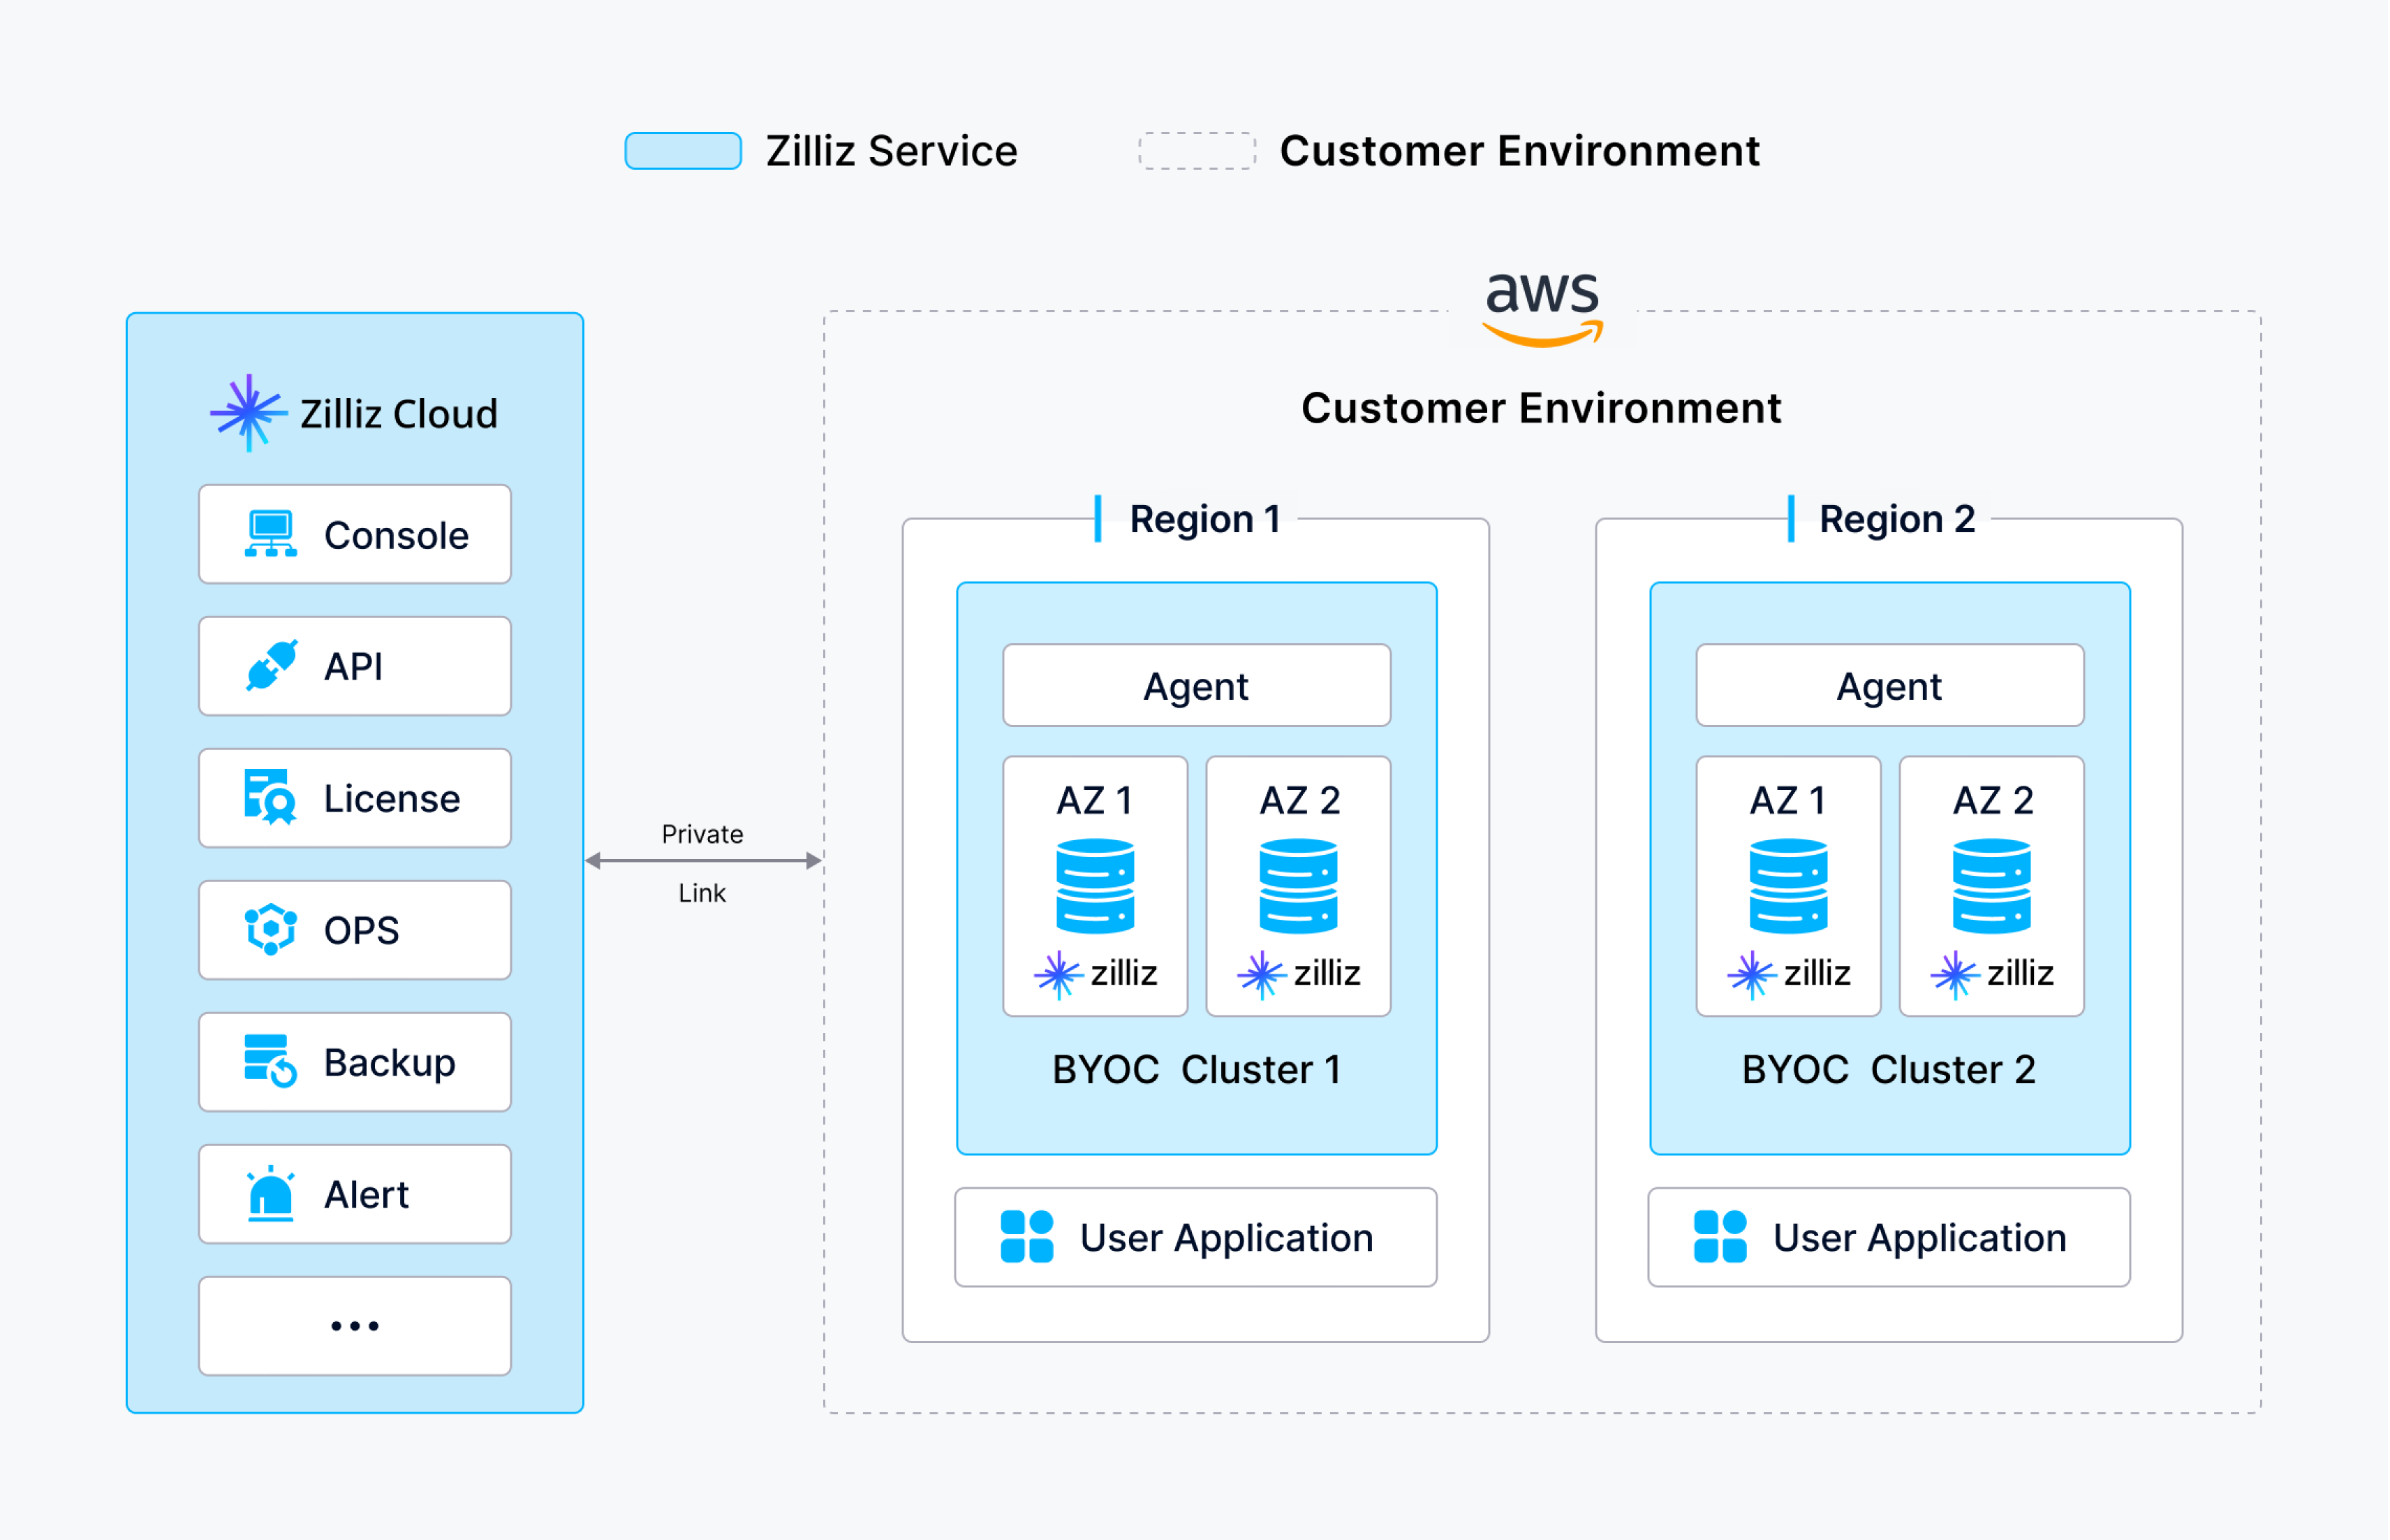Click the 'Customer Environment' legend text
2390x1540 pixels.
coord(1520,151)
